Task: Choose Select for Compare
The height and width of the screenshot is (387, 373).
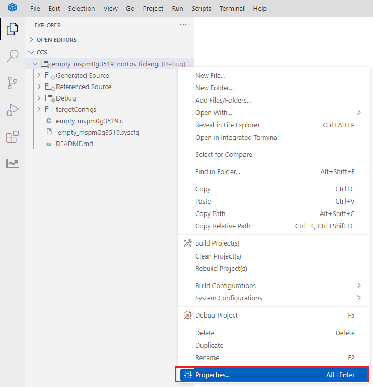Action: tap(274, 154)
